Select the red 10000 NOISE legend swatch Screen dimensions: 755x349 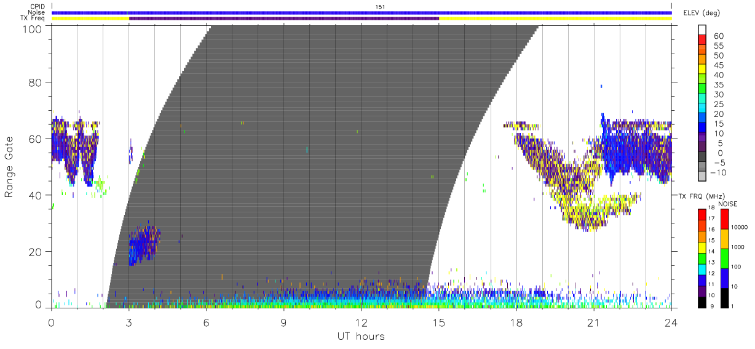click(724, 219)
